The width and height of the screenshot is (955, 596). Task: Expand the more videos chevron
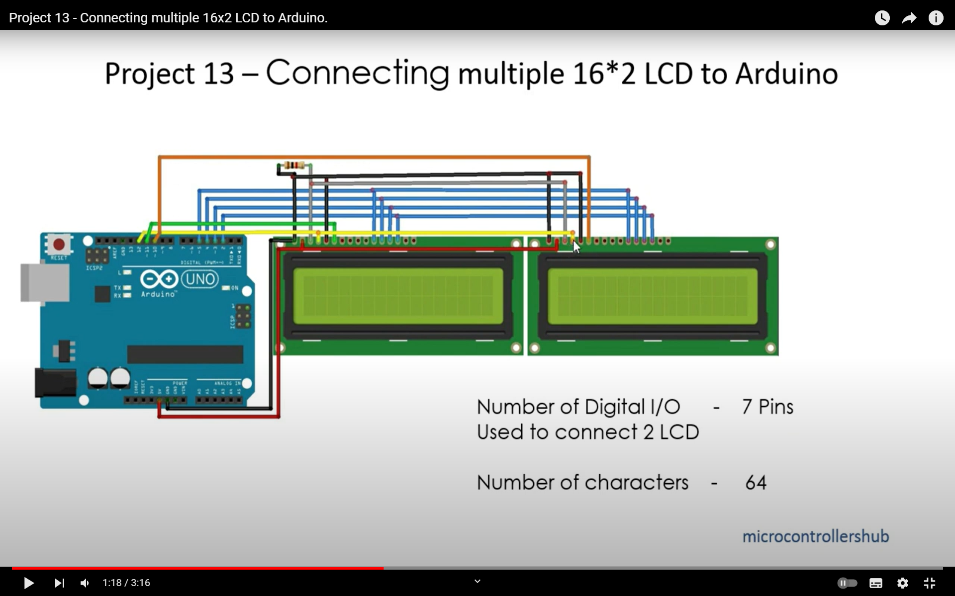(477, 581)
